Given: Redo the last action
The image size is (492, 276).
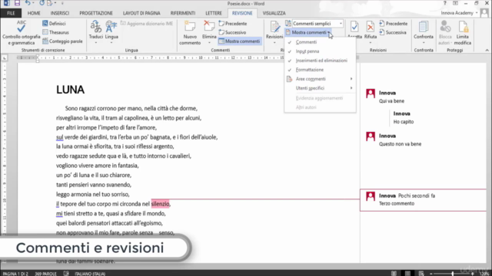Looking at the screenshot, I should click(42, 3).
